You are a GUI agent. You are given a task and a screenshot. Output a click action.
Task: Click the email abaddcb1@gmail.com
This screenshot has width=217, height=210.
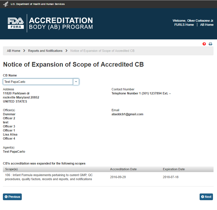point(127,114)
